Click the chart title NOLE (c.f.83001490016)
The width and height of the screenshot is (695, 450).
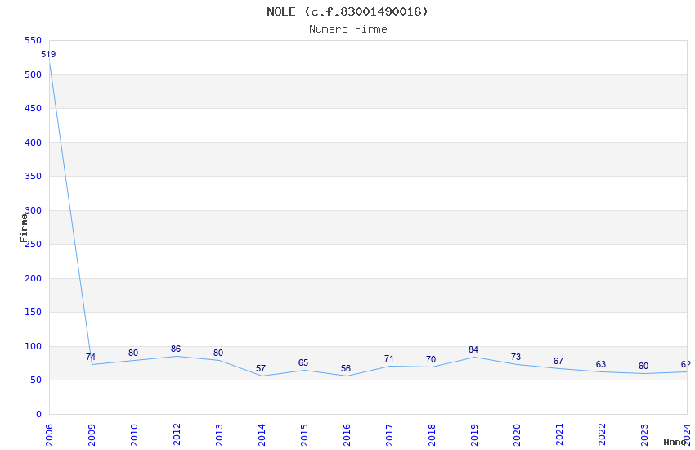(x=347, y=11)
